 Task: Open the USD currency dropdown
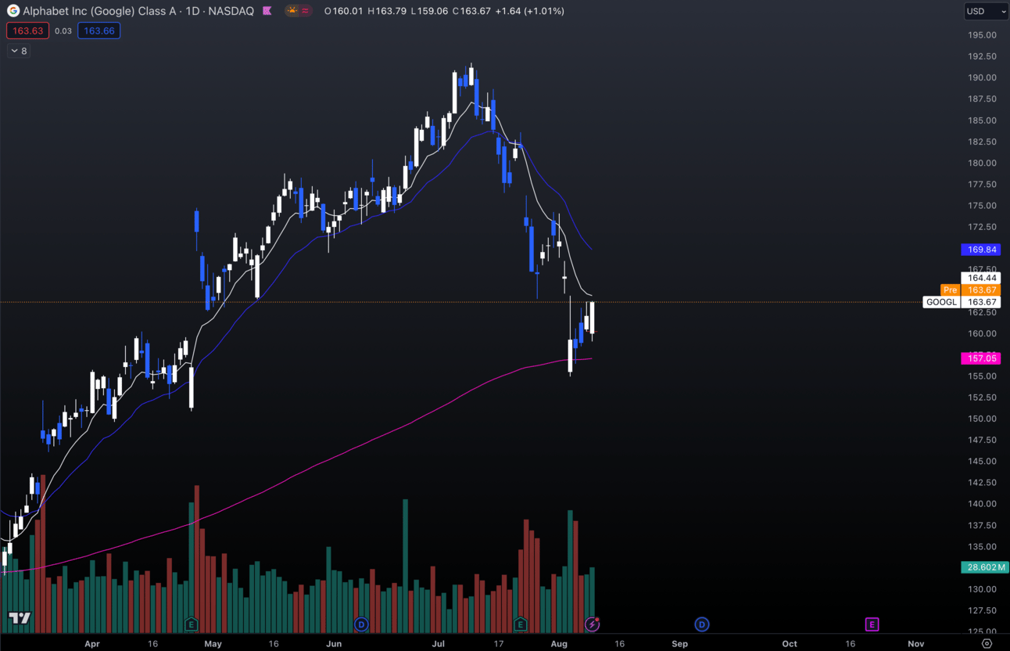point(986,11)
